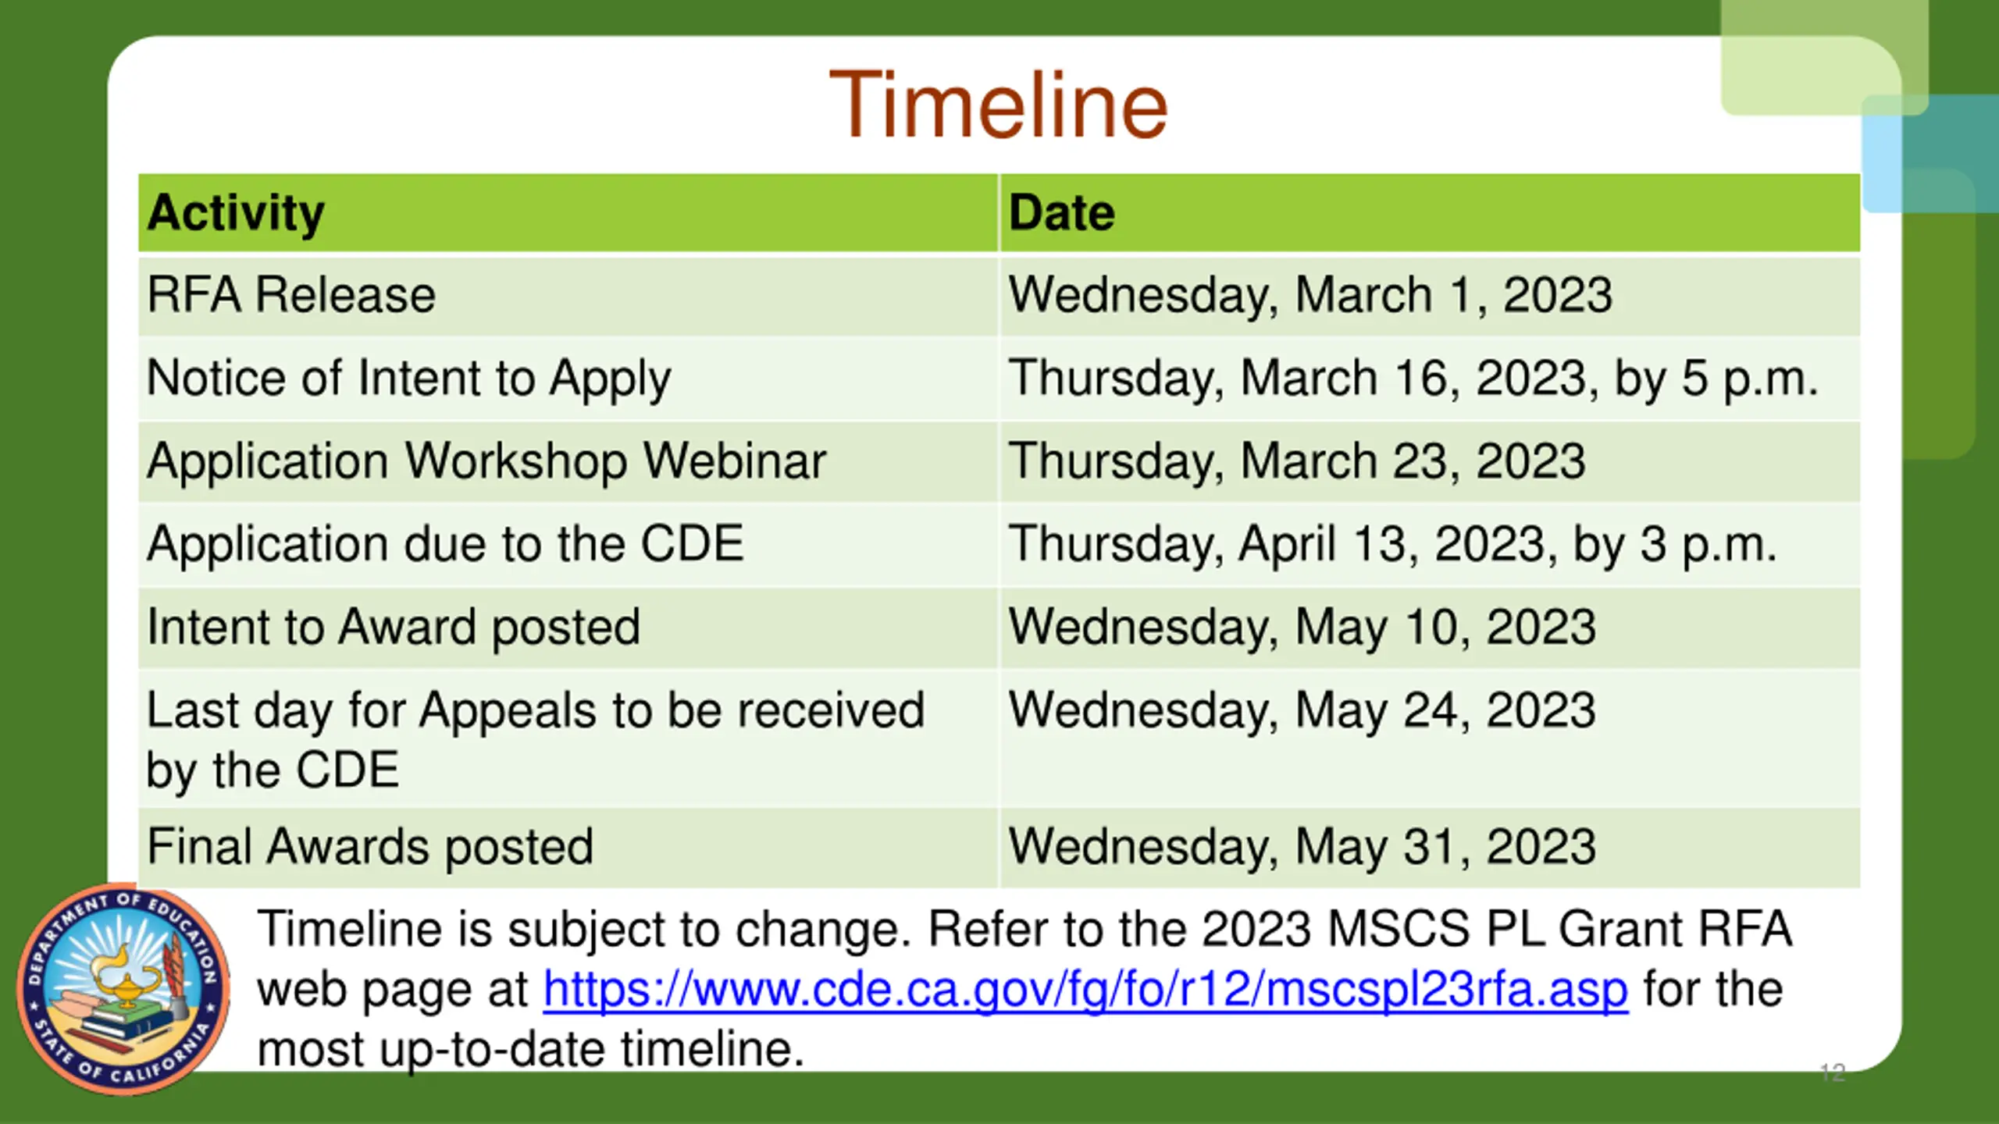Viewport: 1999px width, 1124px height.
Task: Select the Notice of Intent to Apply cell
Action: pyautogui.click(x=408, y=379)
